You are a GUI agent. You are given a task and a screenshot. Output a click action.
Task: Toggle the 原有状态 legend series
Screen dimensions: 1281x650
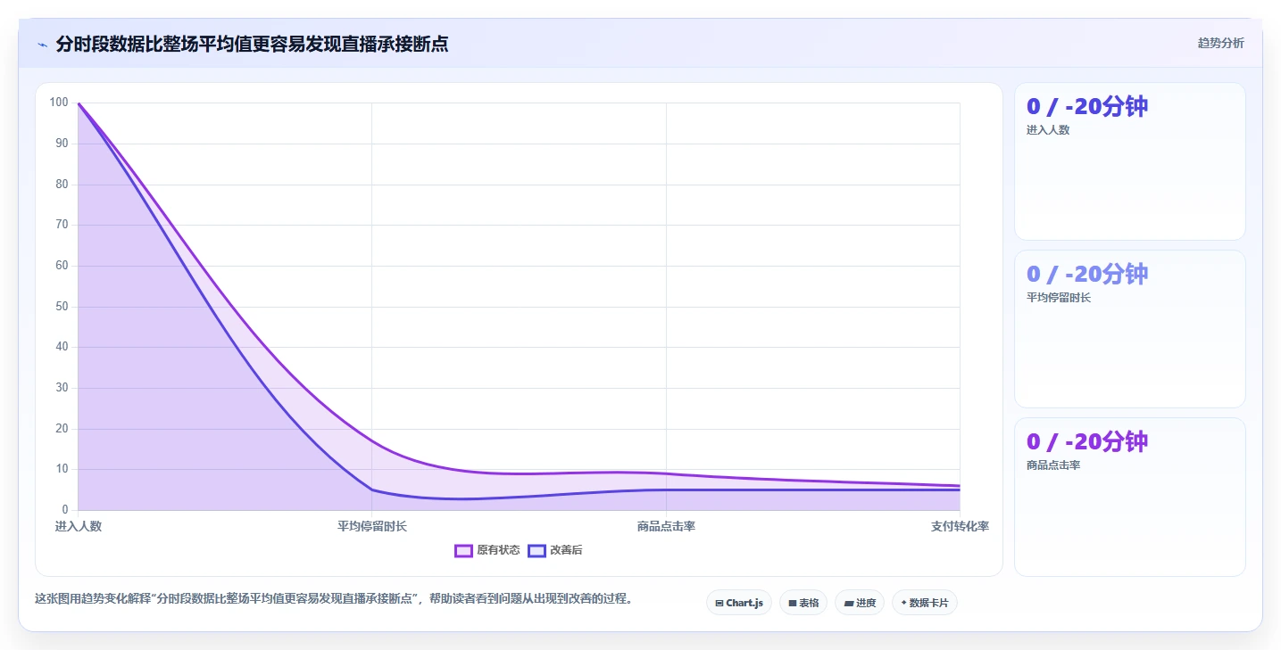487,550
